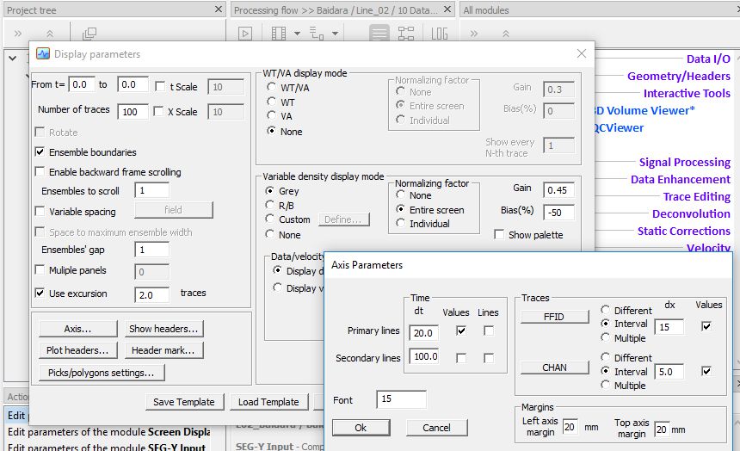Click the flow steps toolbar icon
740x451 pixels.
pos(316,34)
